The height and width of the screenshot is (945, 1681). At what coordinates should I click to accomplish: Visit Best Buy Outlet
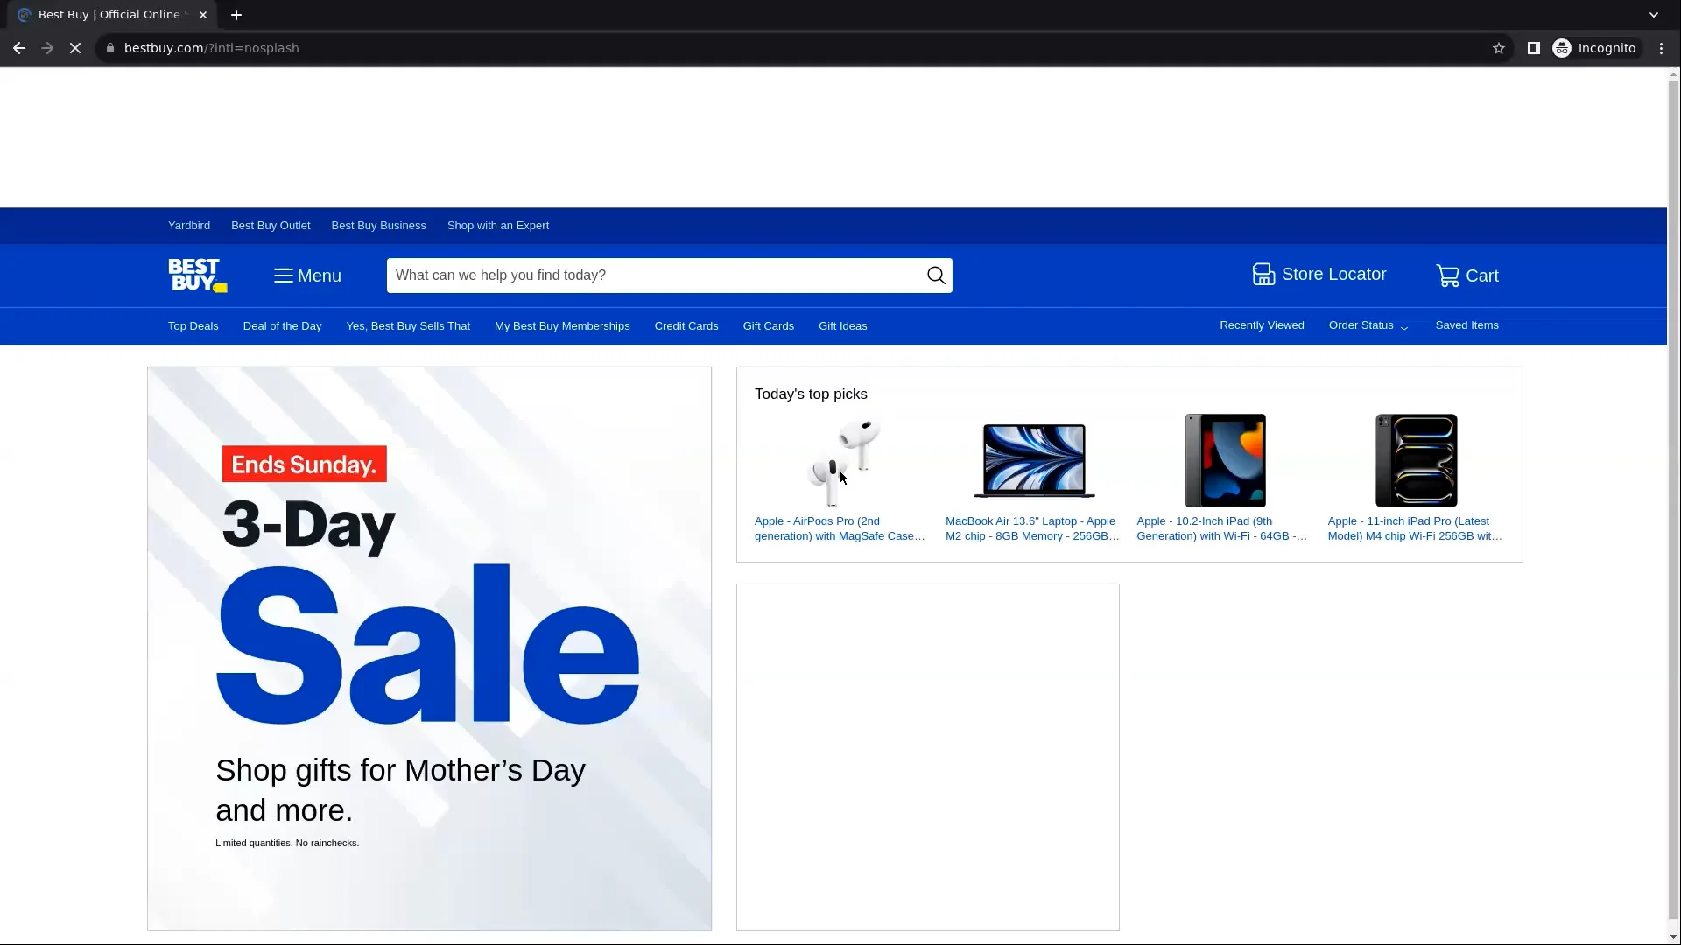coord(270,225)
